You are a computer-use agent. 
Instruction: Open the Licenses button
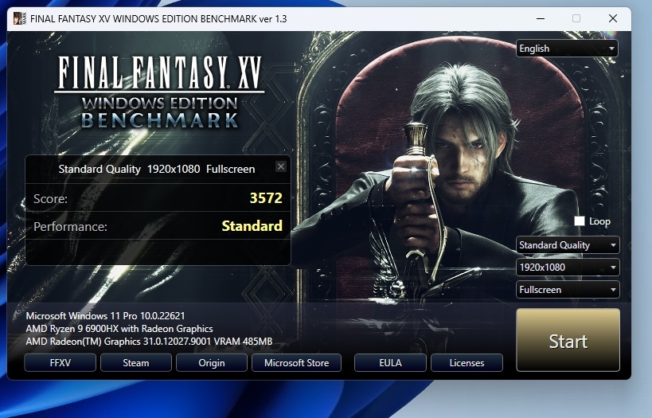tap(467, 363)
